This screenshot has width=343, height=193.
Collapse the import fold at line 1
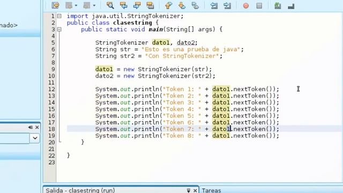click(59, 16)
